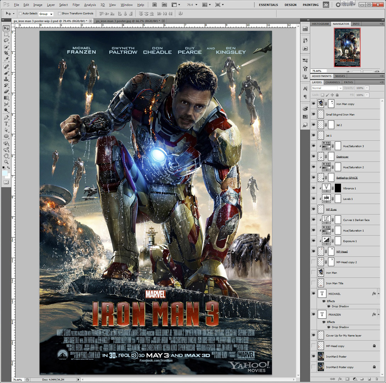Click the Essentials workspace button
Image resolution: width=386 pixels, height=383 pixels.
(268, 5)
